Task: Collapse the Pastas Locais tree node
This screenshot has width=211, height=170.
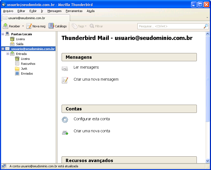Action: [3, 34]
